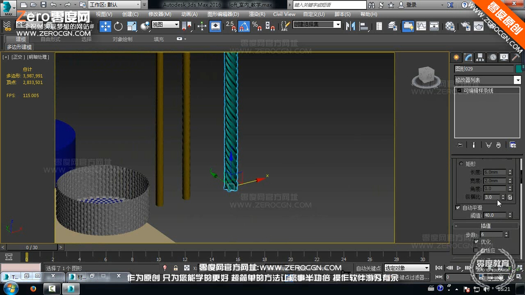Screen dimensions: 525x295
Task: Open Configure Modifier Sets icon
Action: 513,145
